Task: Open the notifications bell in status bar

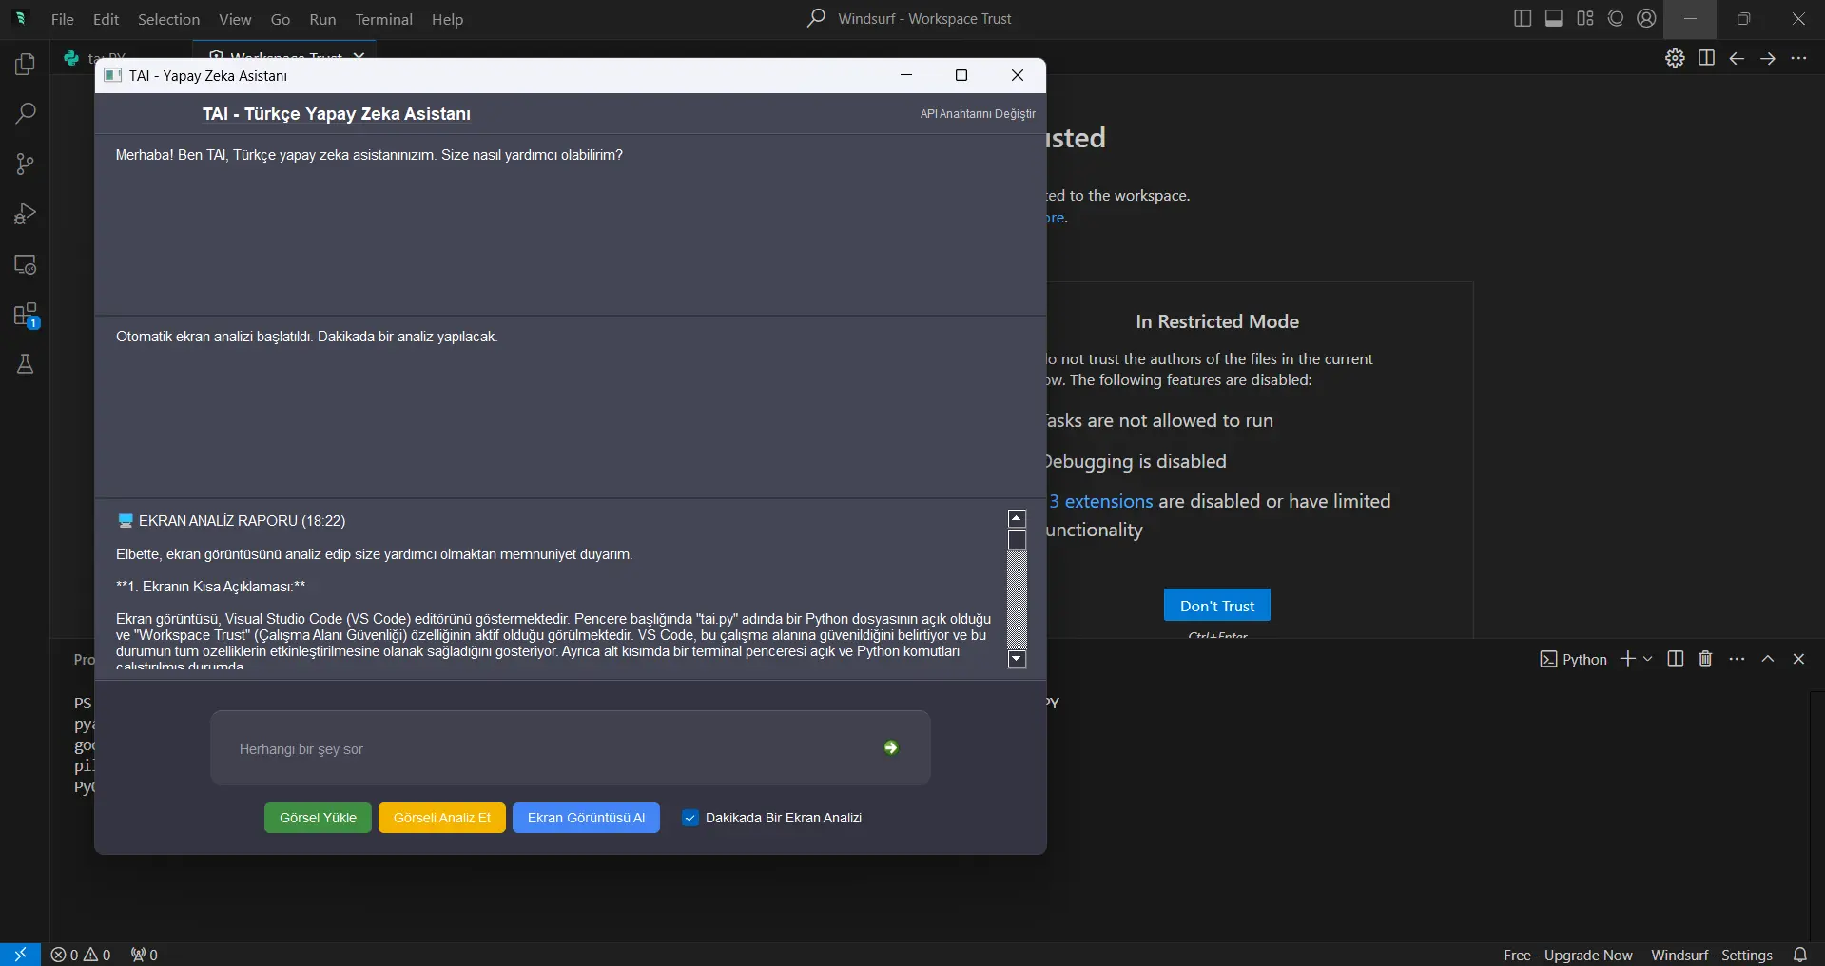Action: 1800,955
